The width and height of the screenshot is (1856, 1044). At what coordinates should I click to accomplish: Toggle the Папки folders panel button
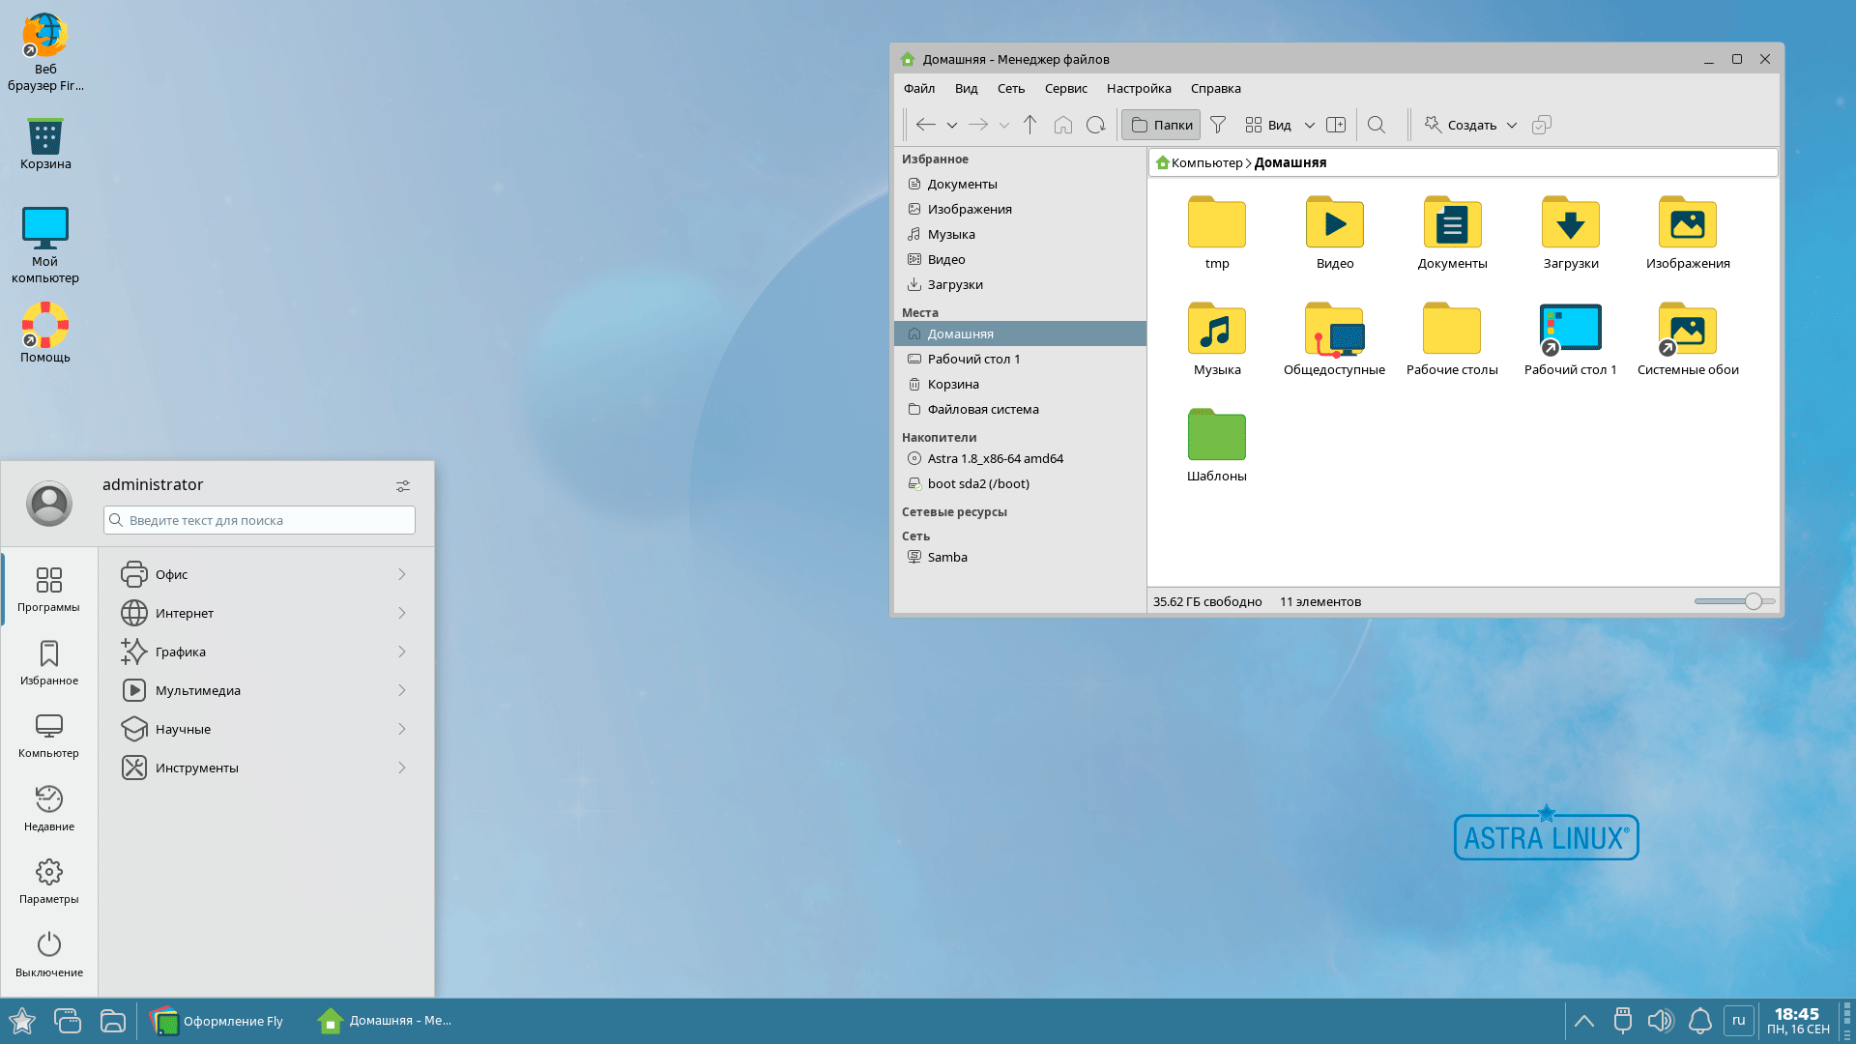click(x=1161, y=125)
